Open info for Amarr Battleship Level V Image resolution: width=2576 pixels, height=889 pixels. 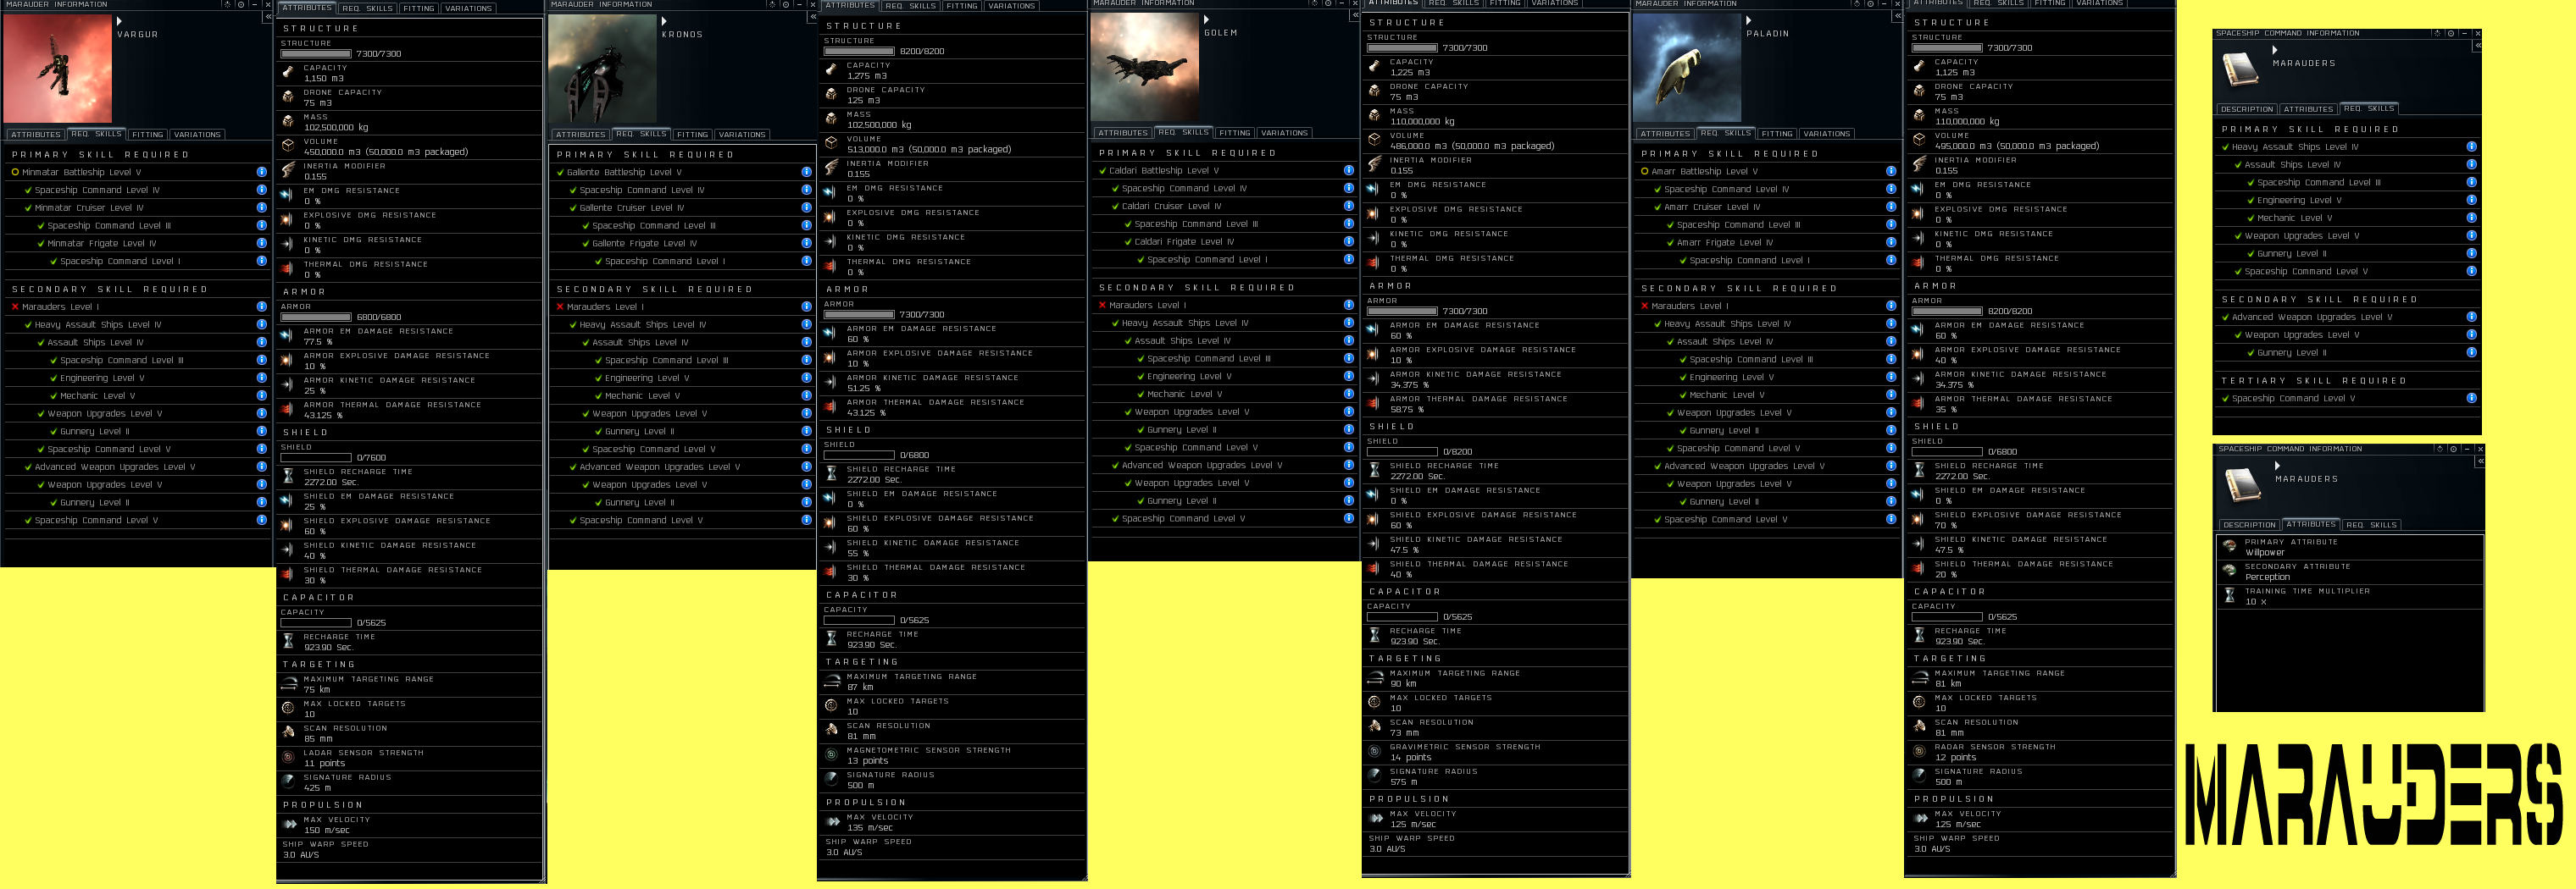(x=1891, y=171)
